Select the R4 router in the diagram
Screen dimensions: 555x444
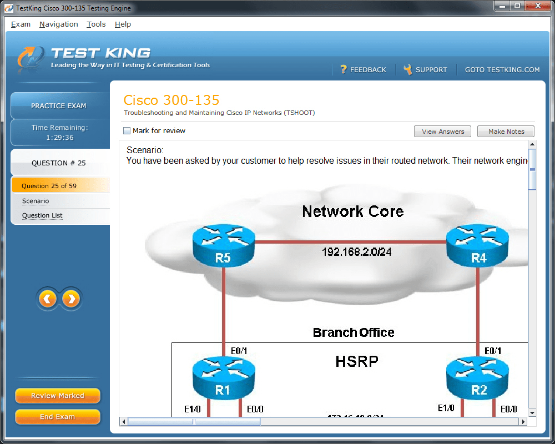point(477,246)
